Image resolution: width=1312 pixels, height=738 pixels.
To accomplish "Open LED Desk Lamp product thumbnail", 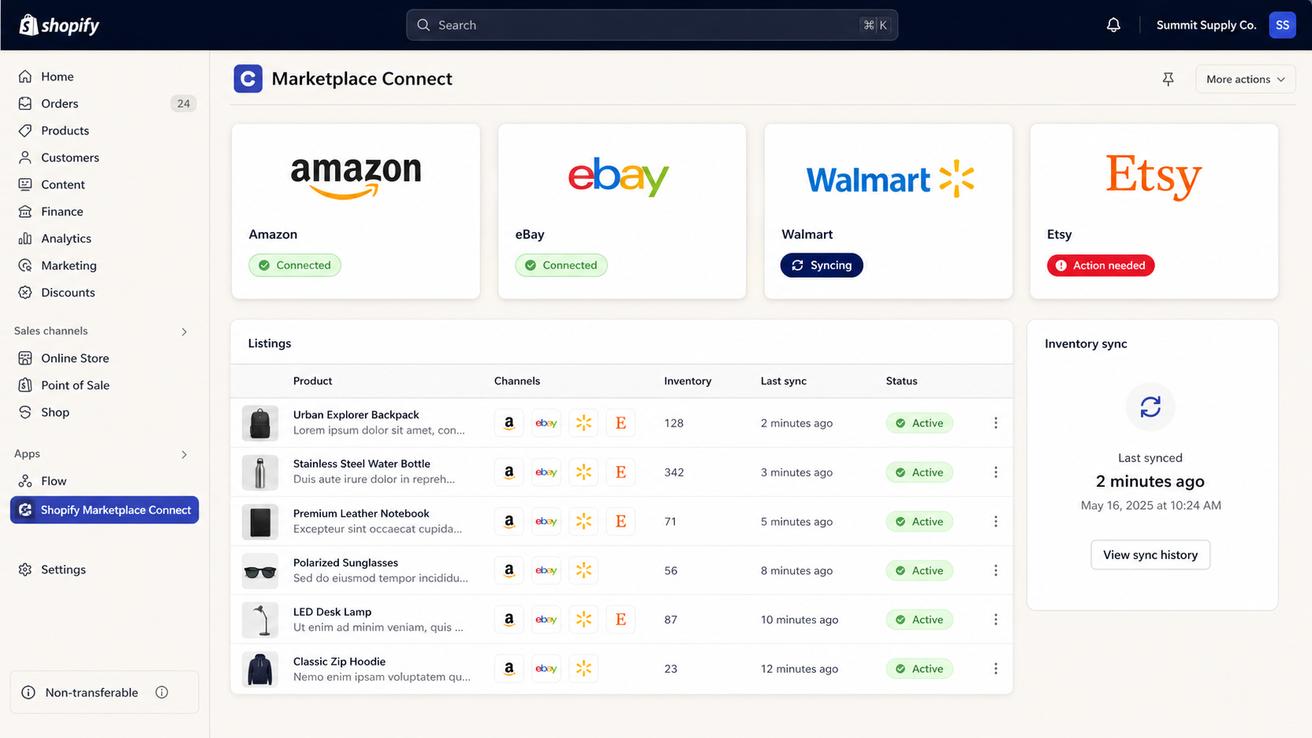I will click(x=260, y=620).
